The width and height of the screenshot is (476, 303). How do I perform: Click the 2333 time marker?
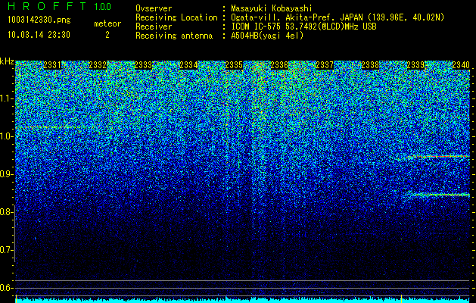[143, 65]
